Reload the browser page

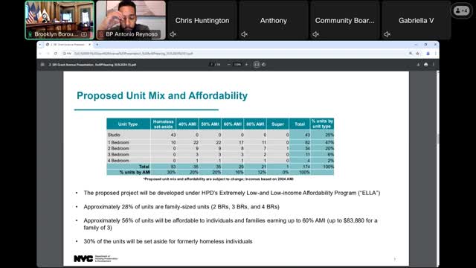[x=56, y=54]
